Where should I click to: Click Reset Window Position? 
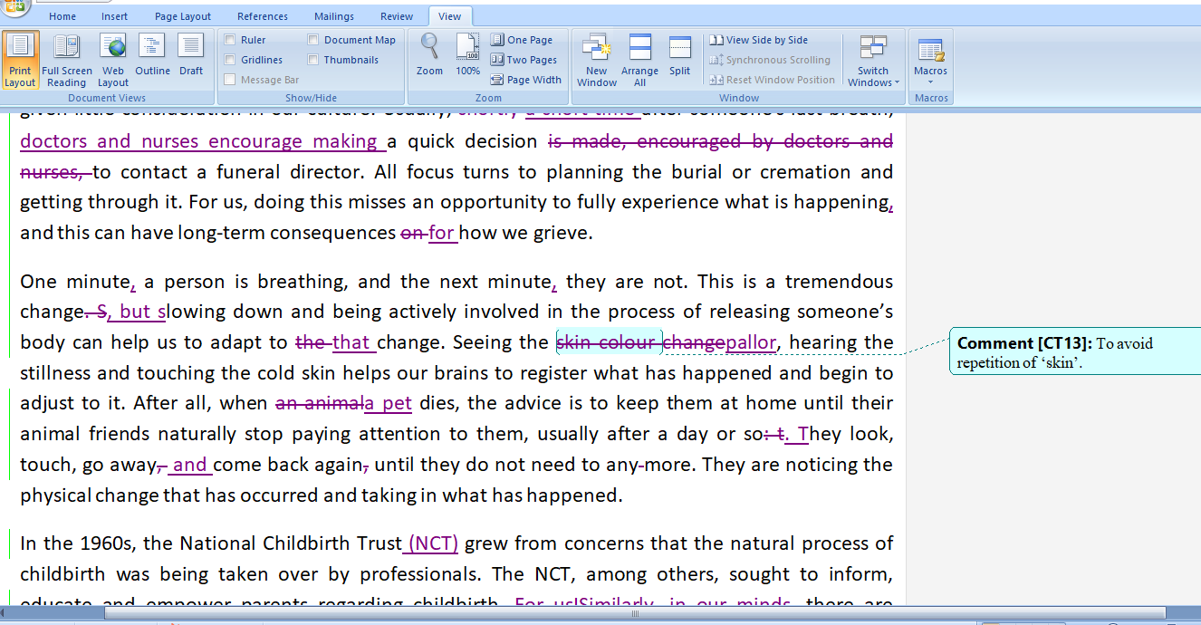[x=772, y=80]
